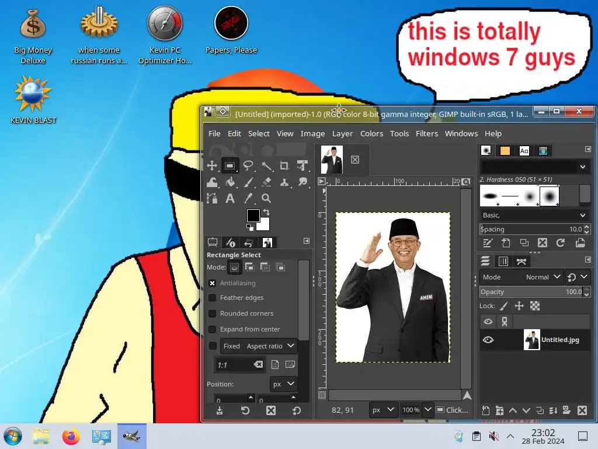Save tool preset at toolbox bottom
Screen dimensions: 598x449
[220, 410]
